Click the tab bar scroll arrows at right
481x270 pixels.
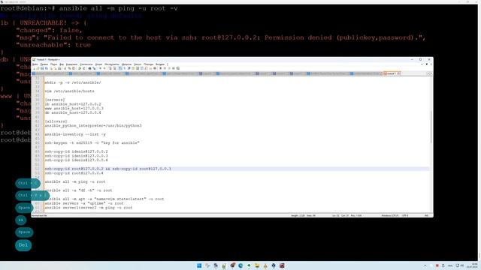(x=429, y=73)
